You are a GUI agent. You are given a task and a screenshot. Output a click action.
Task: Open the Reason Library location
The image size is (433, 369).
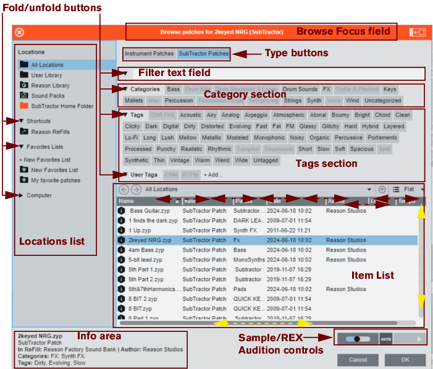pyautogui.click(x=49, y=85)
